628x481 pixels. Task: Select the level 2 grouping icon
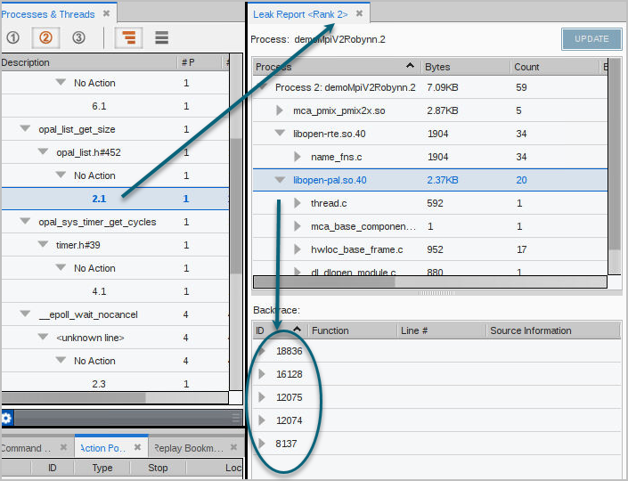[46, 37]
